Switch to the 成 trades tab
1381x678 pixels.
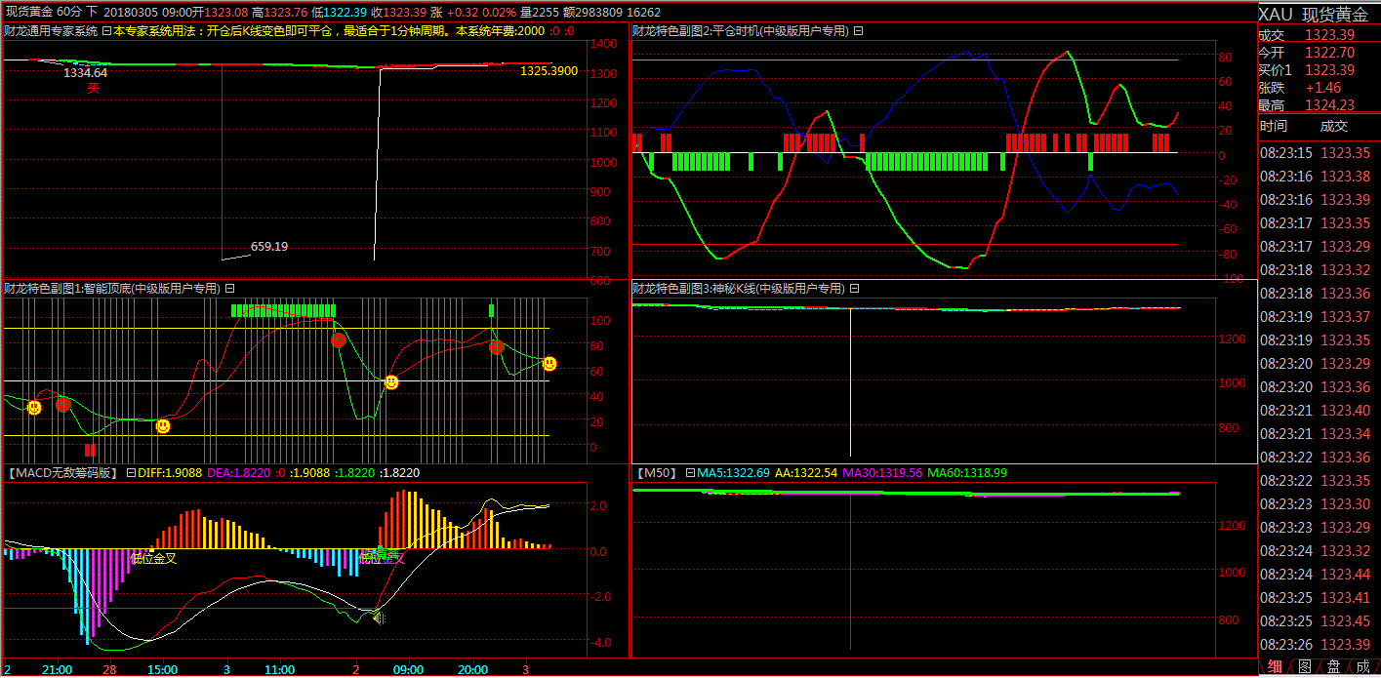[x=1362, y=667]
